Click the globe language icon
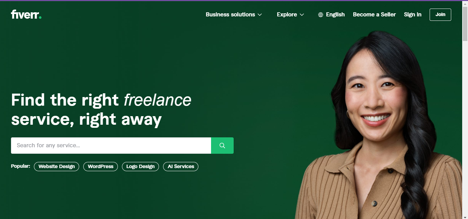This screenshot has width=468, height=219. pos(321,15)
